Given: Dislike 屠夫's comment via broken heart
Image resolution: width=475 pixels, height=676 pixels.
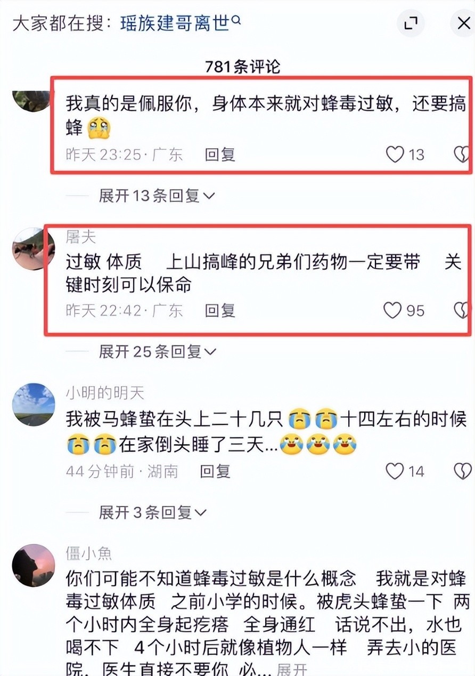Looking at the screenshot, I should click(462, 310).
